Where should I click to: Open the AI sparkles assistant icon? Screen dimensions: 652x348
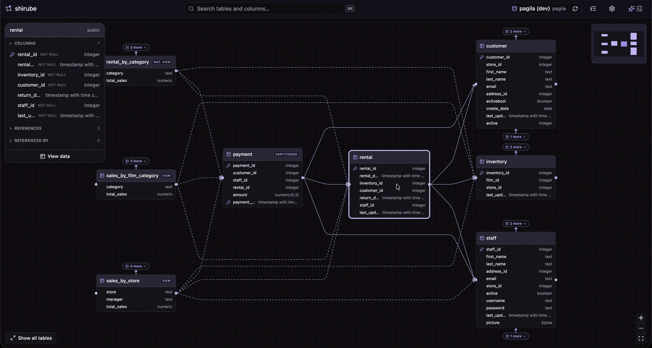point(631,9)
